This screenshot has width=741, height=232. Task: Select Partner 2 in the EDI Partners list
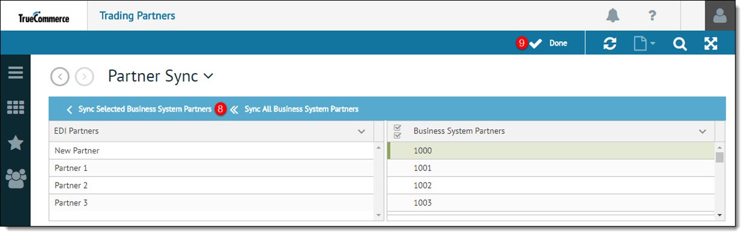pos(211,185)
